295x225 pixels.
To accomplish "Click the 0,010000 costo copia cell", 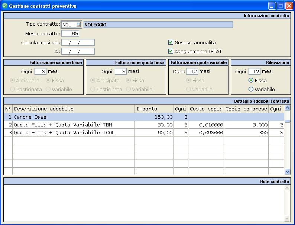I will (206, 125).
